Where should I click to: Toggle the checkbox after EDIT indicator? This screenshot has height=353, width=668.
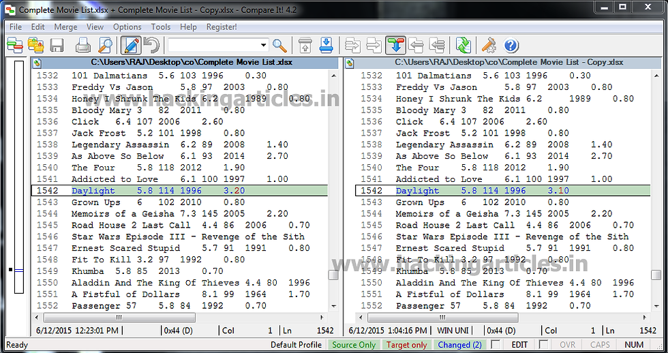pyautogui.click(x=543, y=344)
